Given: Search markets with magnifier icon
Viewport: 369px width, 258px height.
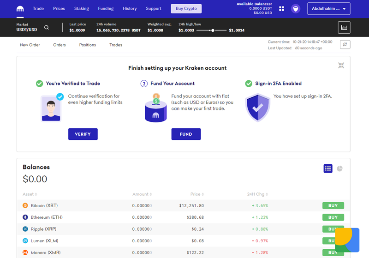Looking at the screenshot, I should coord(47,28).
